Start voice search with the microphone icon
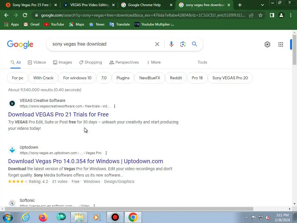This screenshot has height=223, width=297. point(171,44)
